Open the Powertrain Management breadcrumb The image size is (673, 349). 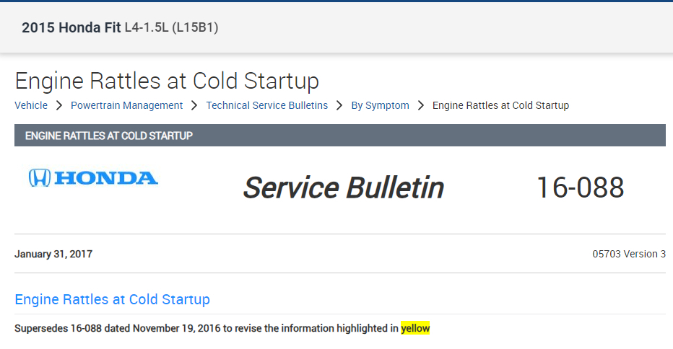click(126, 106)
